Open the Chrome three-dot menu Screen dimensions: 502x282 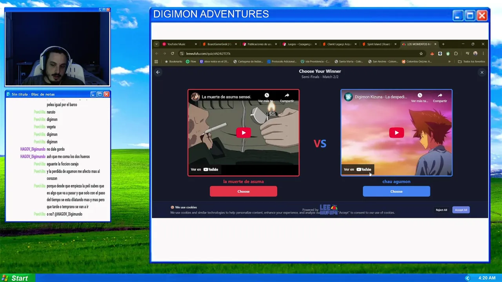tap(483, 53)
